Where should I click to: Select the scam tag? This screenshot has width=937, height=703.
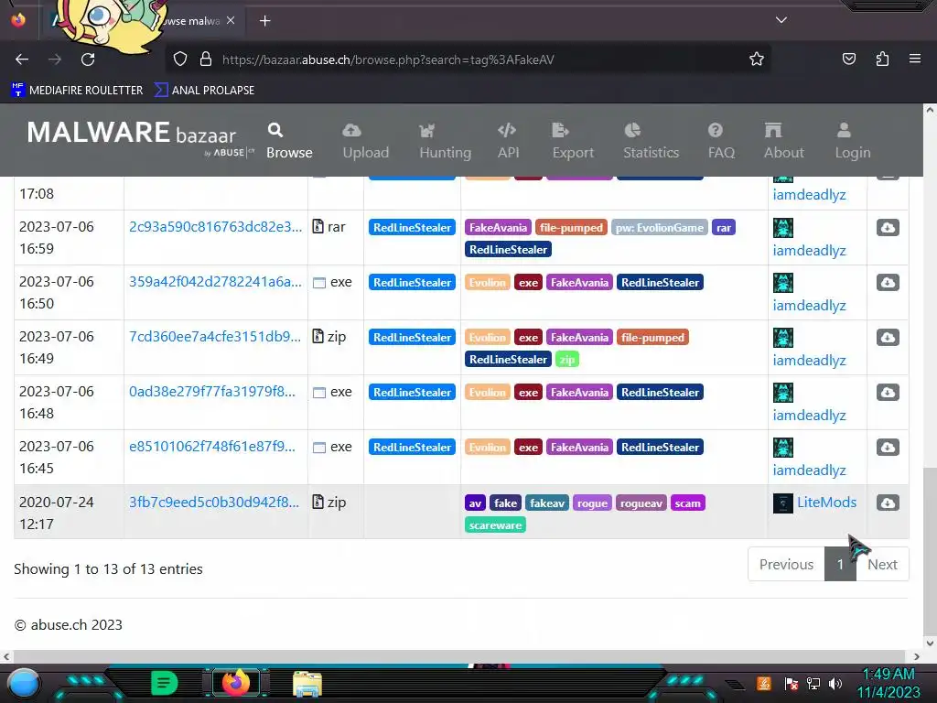(x=687, y=503)
